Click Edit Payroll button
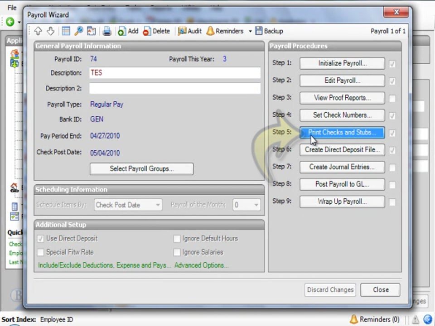 (342, 81)
